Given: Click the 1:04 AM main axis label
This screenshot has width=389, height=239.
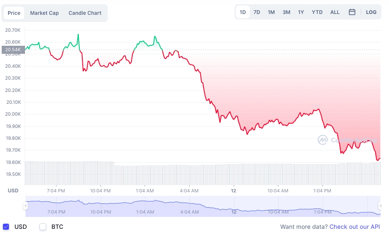Looking at the screenshot, I should [145, 191].
